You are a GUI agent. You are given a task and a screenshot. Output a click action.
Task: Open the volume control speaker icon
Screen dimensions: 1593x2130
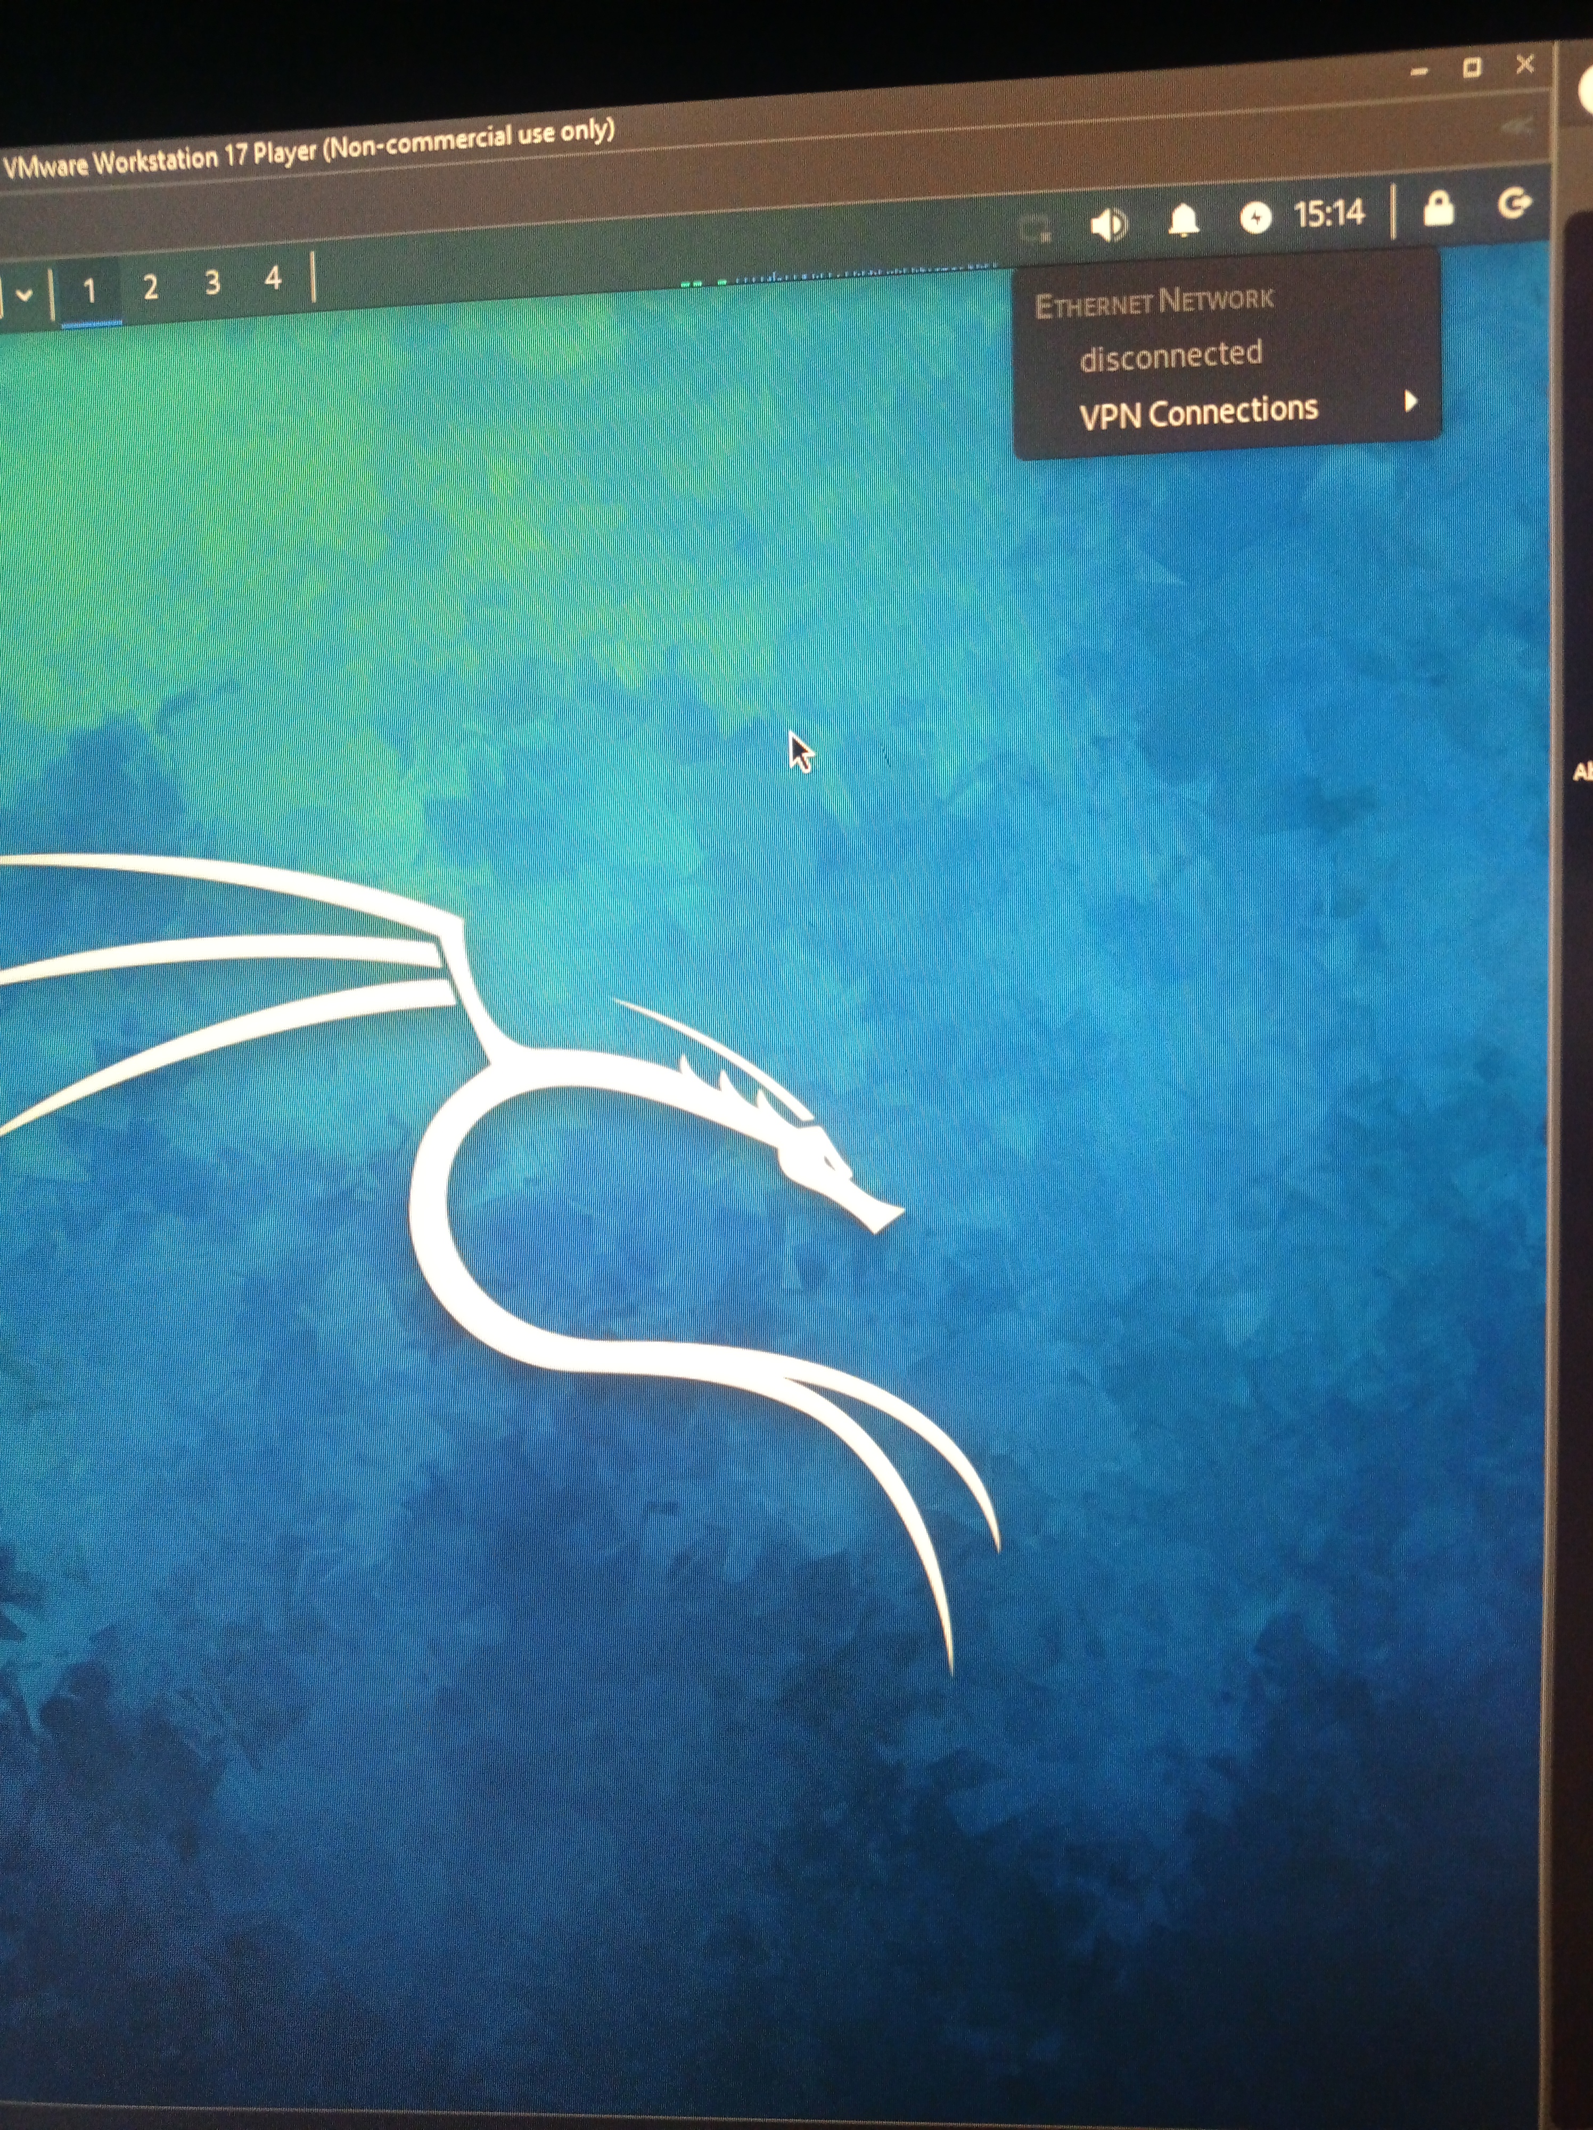pos(1109,225)
